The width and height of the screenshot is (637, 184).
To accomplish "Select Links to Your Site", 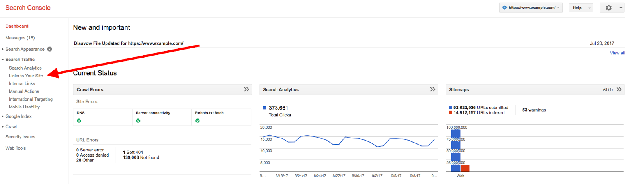I will tap(26, 76).
